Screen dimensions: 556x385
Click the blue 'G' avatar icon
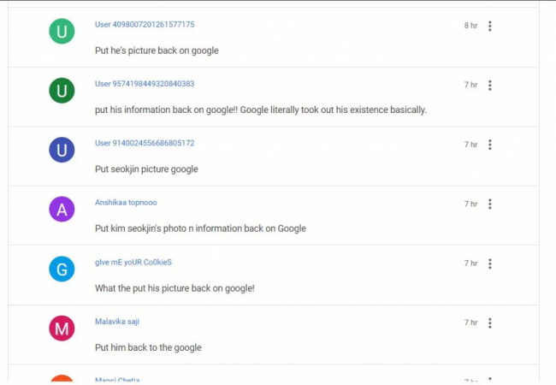62,269
